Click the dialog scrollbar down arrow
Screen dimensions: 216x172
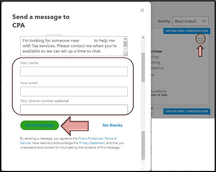(x=143, y=168)
